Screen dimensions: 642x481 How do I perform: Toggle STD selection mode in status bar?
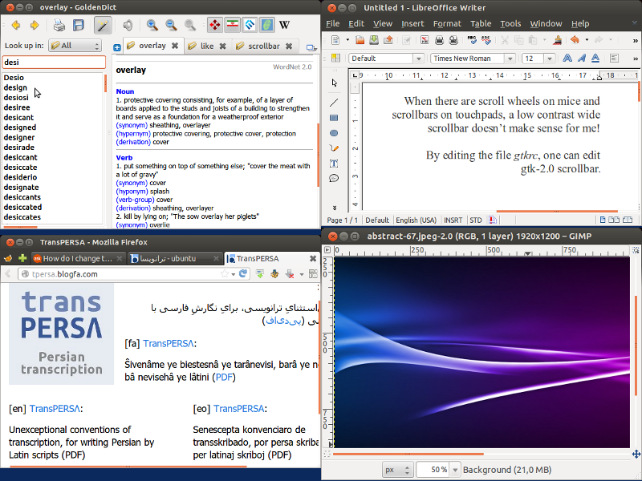(476, 220)
